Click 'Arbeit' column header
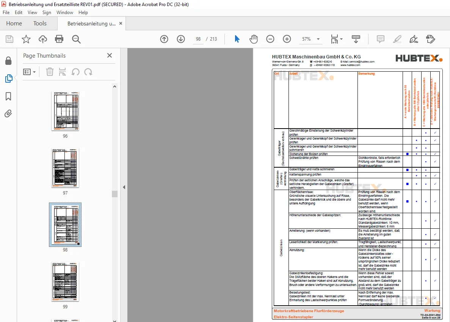450x322 pixels. pos(293,74)
